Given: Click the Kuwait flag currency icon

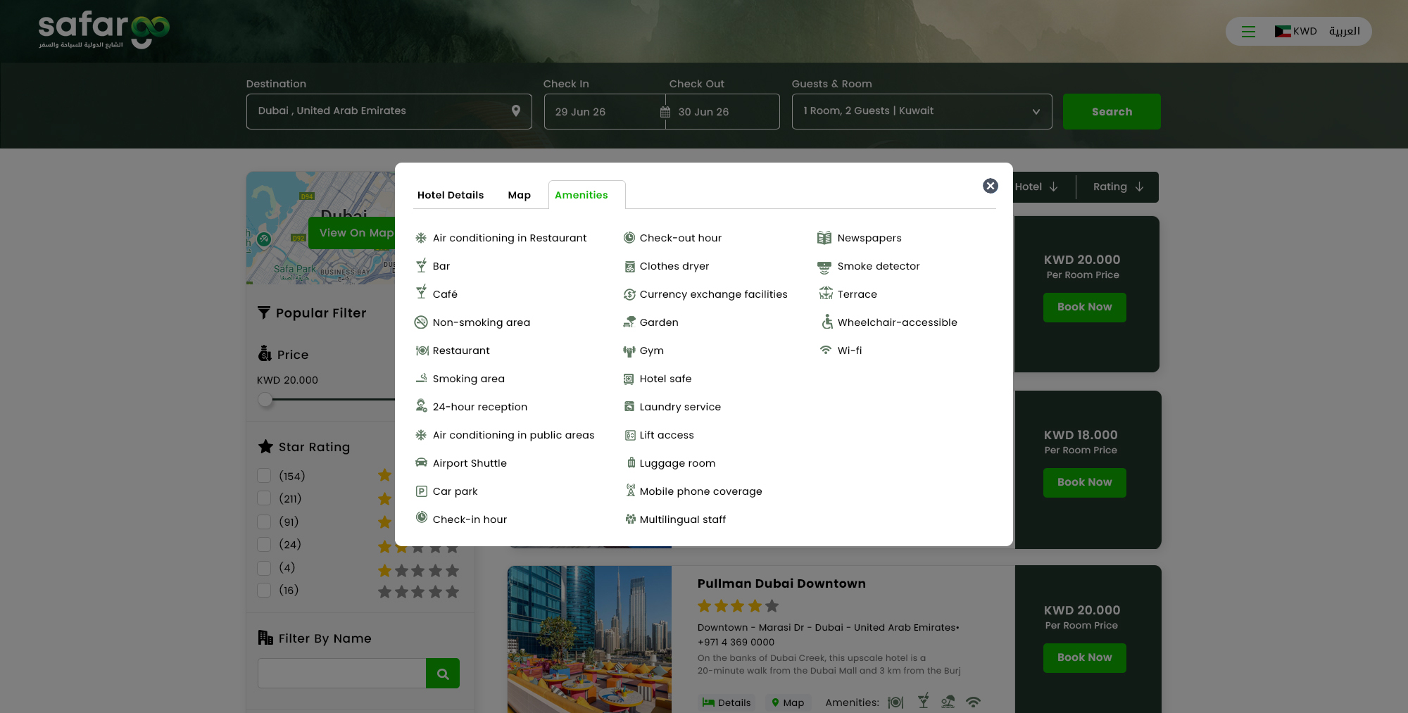Looking at the screenshot, I should (1282, 32).
